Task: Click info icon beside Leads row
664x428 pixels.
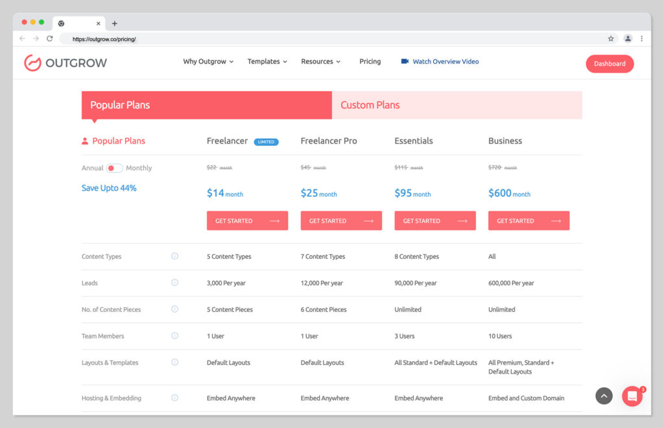Action: point(174,283)
